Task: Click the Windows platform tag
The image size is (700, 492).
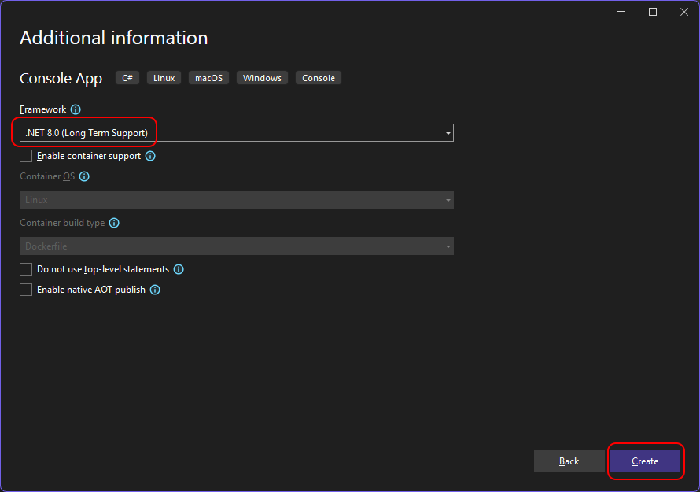Action: click(262, 78)
